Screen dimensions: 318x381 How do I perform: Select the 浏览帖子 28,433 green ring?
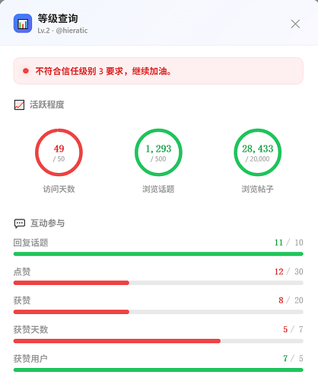pos(258,152)
